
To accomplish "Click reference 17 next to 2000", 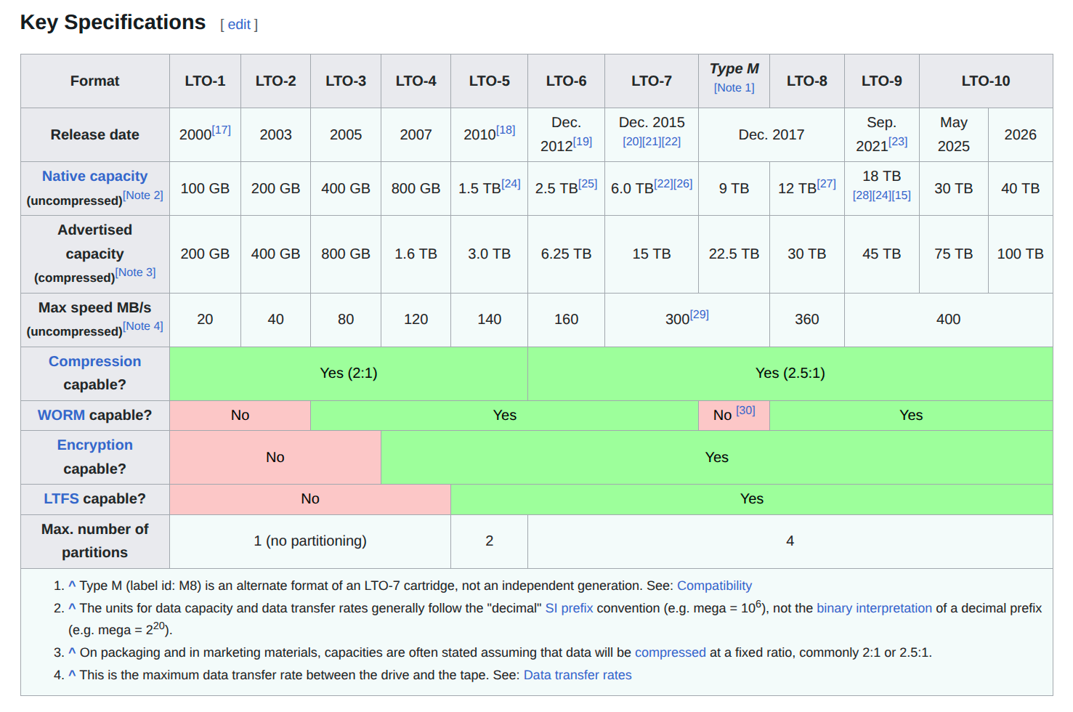I will click(221, 130).
